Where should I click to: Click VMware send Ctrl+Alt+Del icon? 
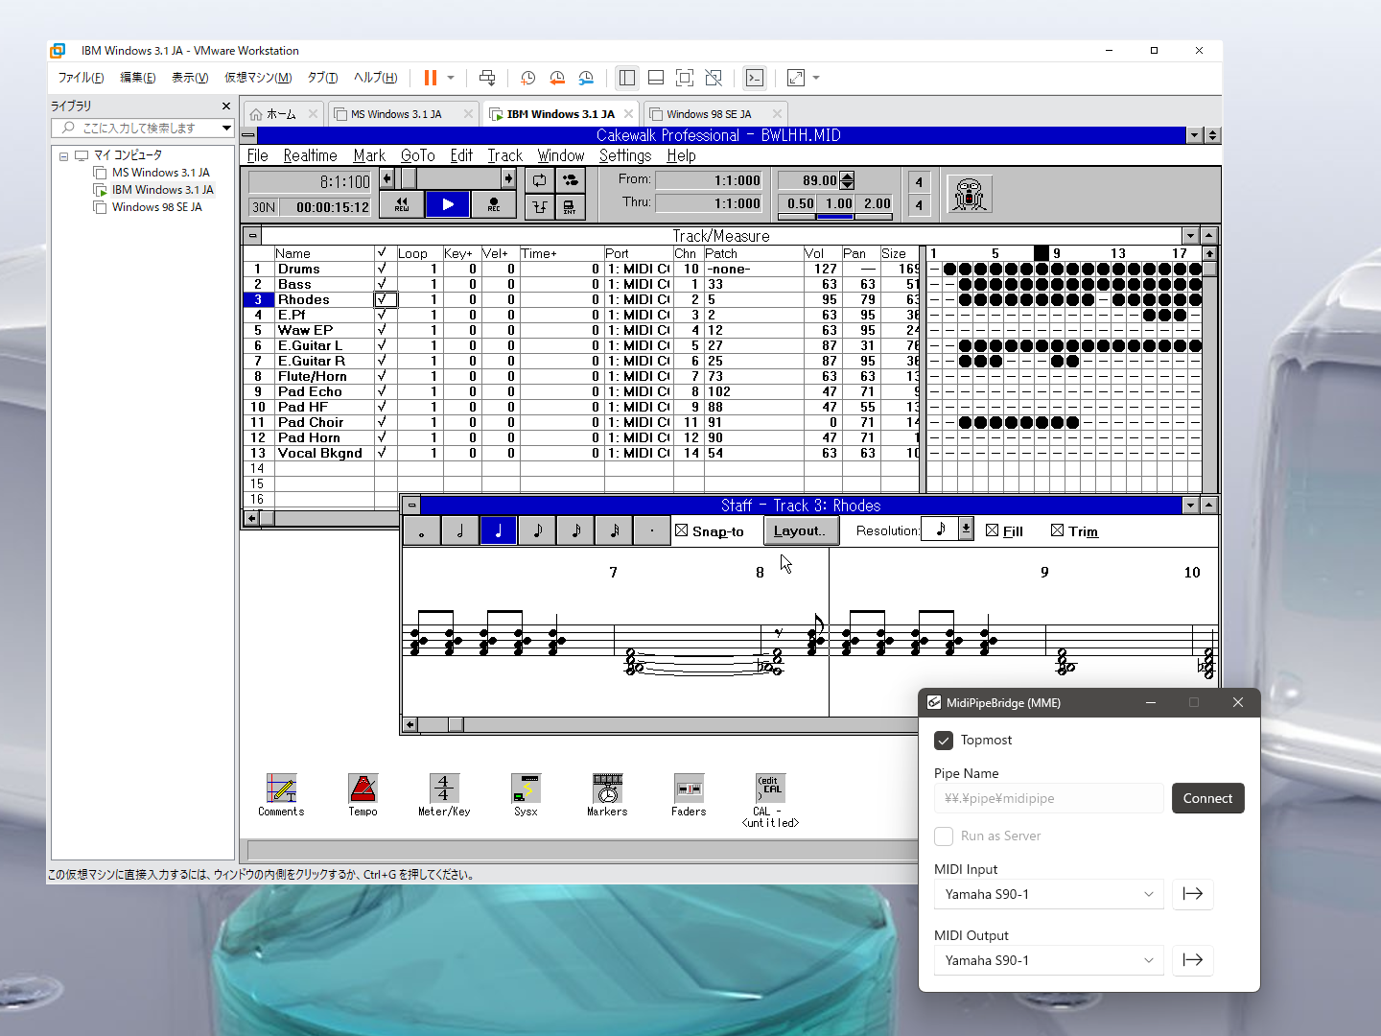(x=487, y=78)
